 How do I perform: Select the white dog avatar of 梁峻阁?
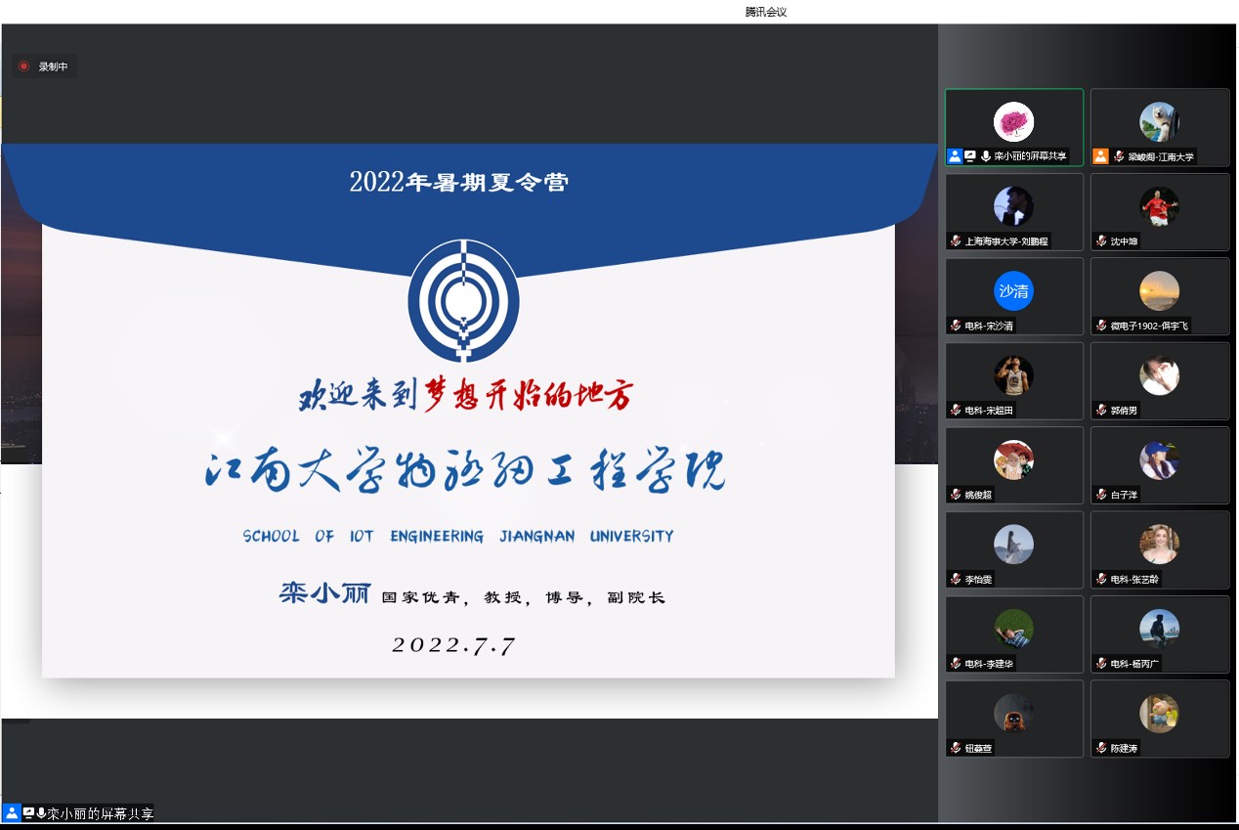[1159, 121]
